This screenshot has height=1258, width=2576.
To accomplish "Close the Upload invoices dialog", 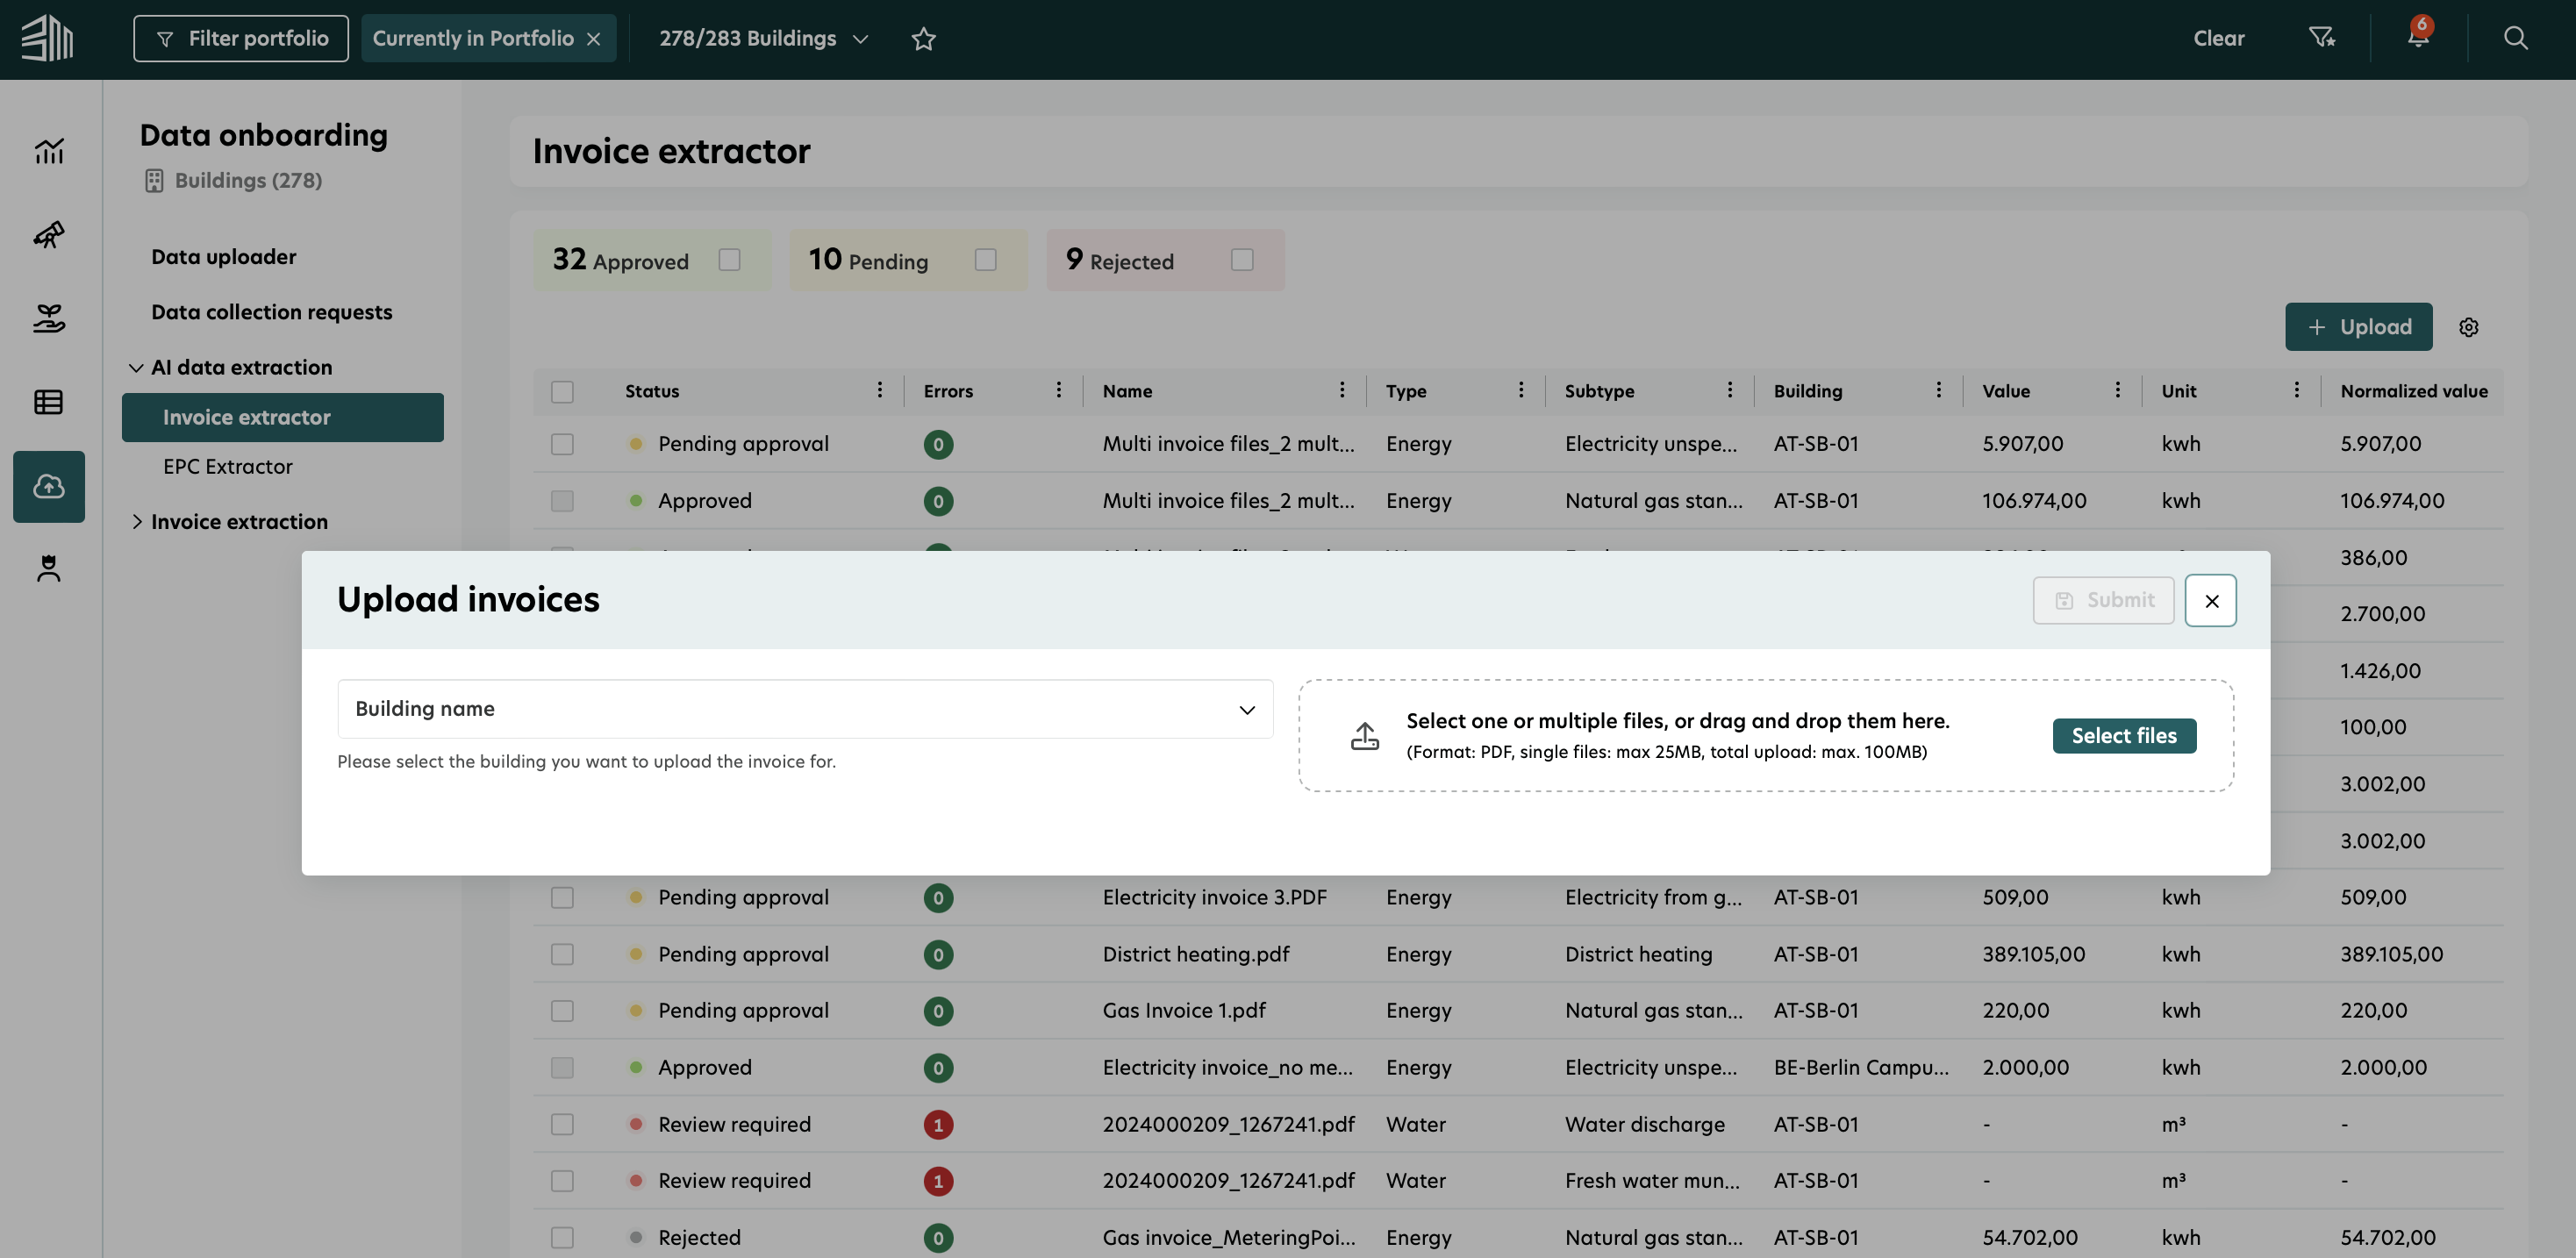I will 2210,601.
